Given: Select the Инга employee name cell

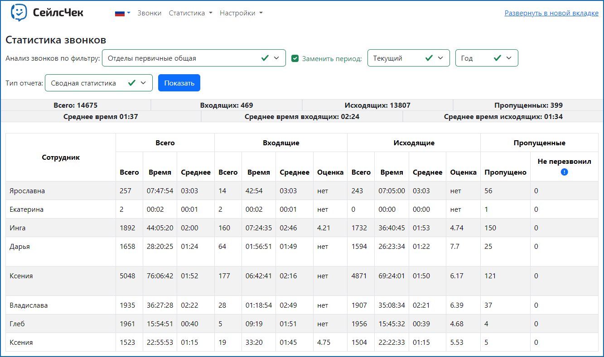Looking at the screenshot, I should 18,228.
